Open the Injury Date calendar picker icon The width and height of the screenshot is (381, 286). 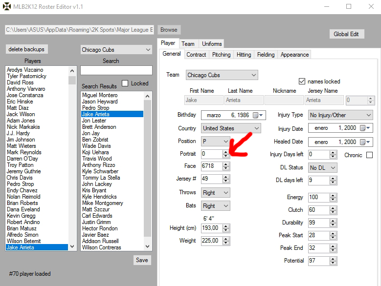[365, 128]
